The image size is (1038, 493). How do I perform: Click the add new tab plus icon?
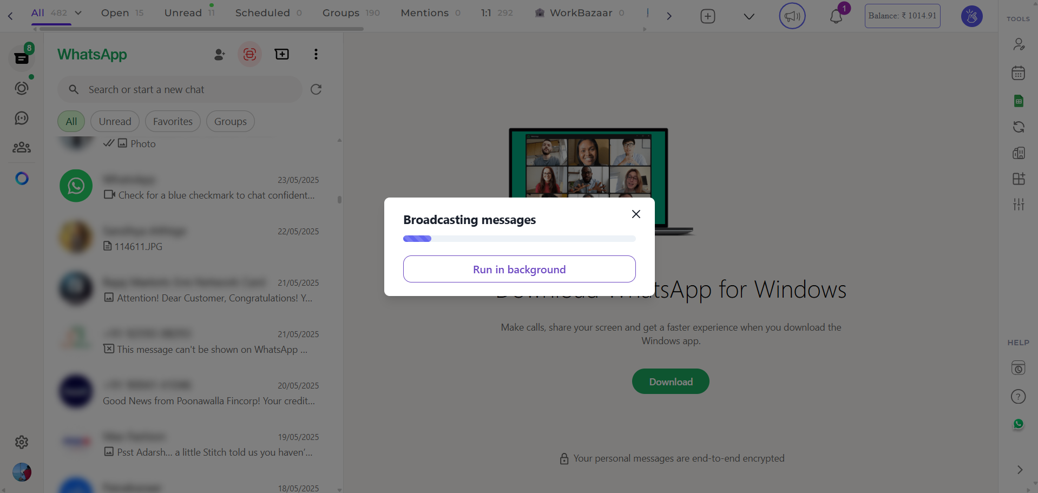[708, 16]
